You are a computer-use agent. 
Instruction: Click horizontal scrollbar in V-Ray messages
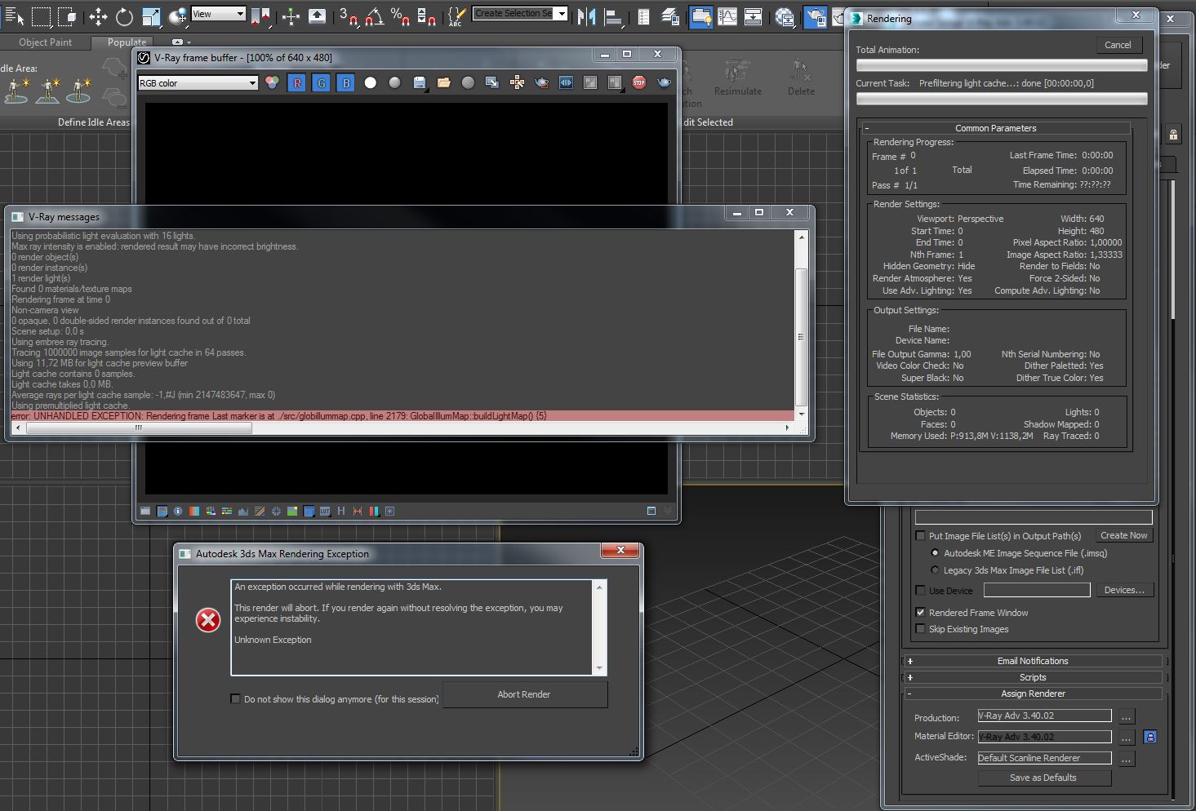[401, 428]
